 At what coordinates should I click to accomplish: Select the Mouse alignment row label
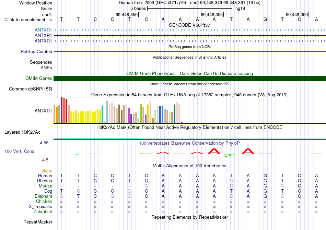point(45,186)
